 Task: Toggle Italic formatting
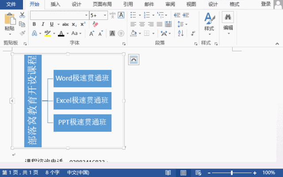pos(43,24)
